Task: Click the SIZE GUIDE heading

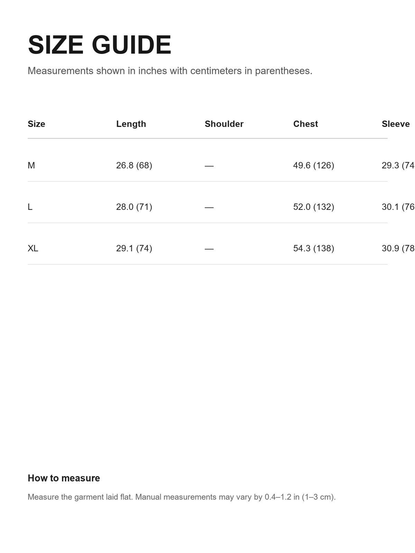Action: point(100,45)
